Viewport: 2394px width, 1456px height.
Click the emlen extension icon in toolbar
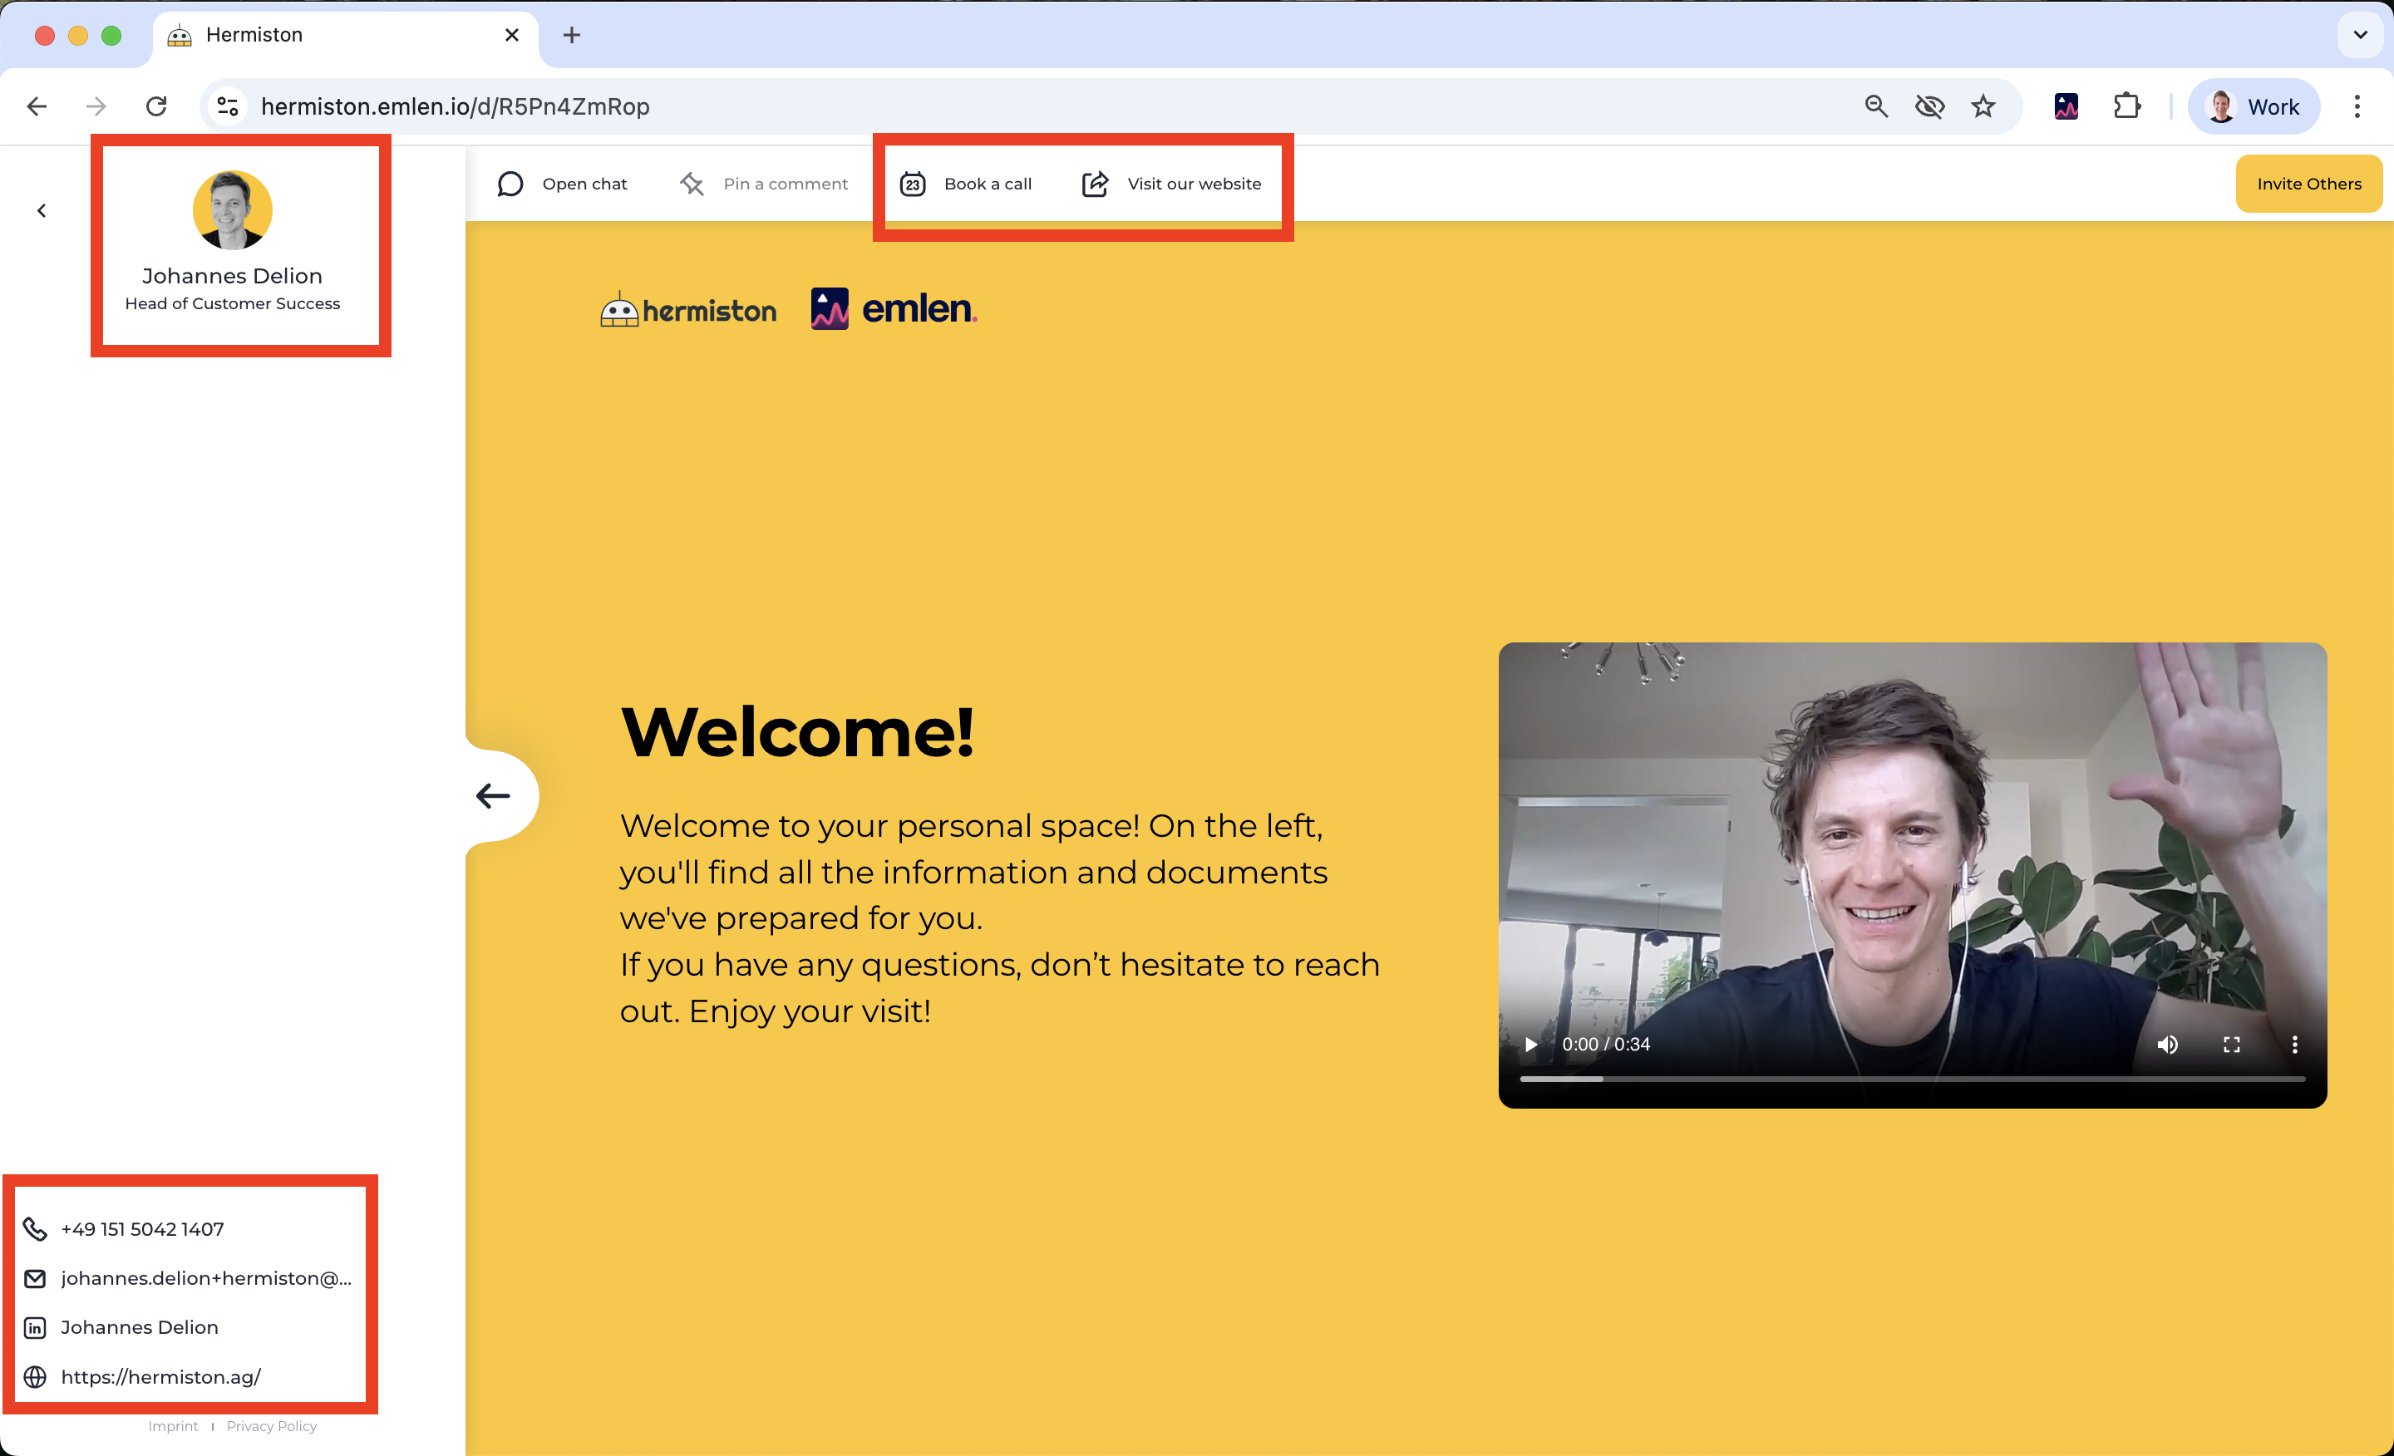click(2066, 106)
